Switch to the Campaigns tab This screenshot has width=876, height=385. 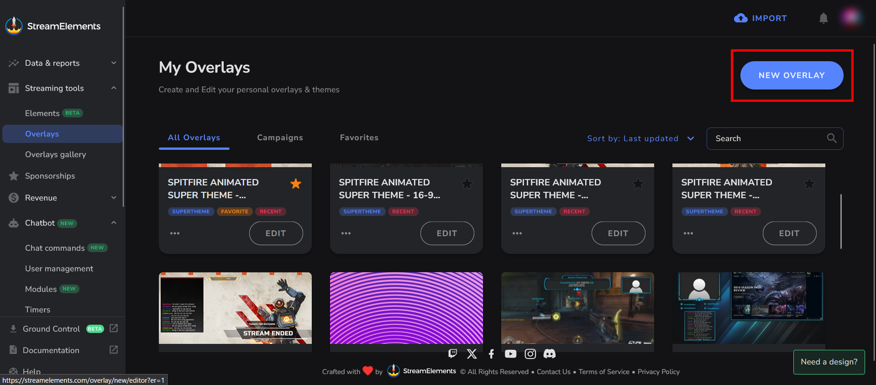pyautogui.click(x=280, y=138)
